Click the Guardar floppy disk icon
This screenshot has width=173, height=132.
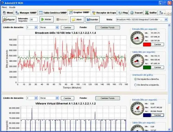(x=88, y=20)
